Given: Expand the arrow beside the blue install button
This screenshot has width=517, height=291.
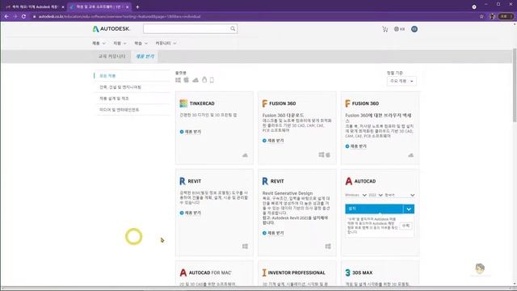Looking at the screenshot, I should 409,209.
